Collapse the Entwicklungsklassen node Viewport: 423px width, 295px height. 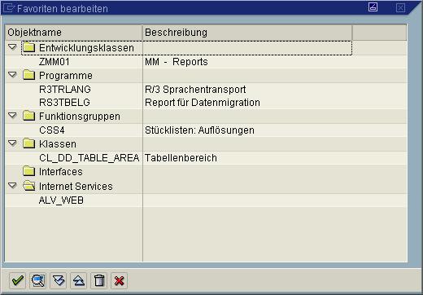12,47
